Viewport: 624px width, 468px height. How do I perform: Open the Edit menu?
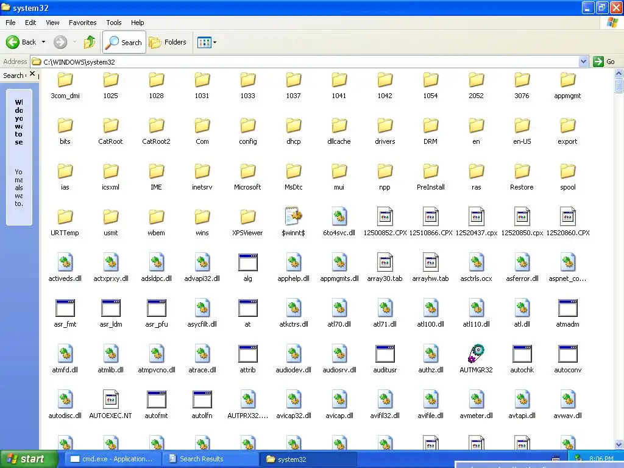pos(30,23)
